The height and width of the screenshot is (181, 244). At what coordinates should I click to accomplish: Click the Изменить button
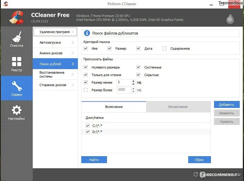[227, 113]
